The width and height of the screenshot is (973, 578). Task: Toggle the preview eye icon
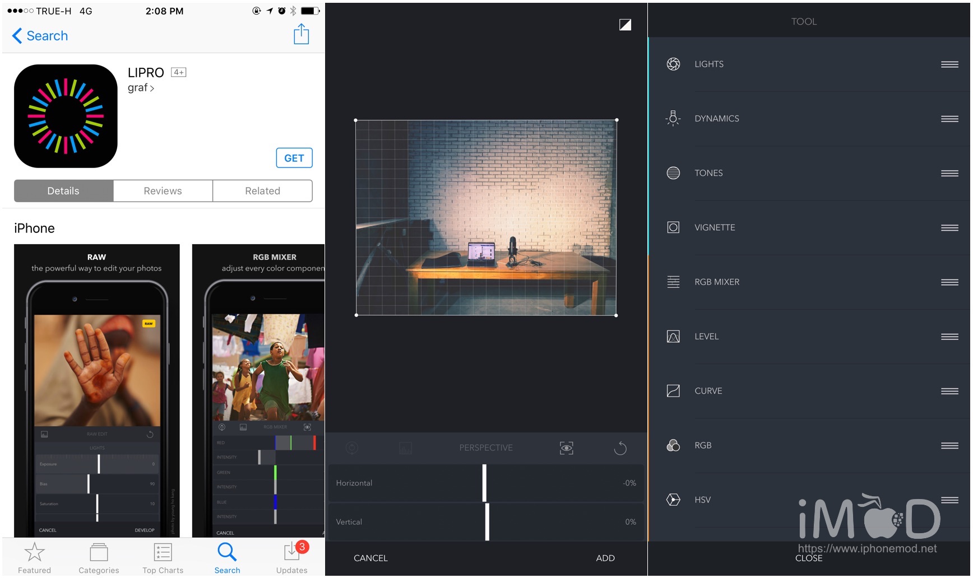(566, 448)
